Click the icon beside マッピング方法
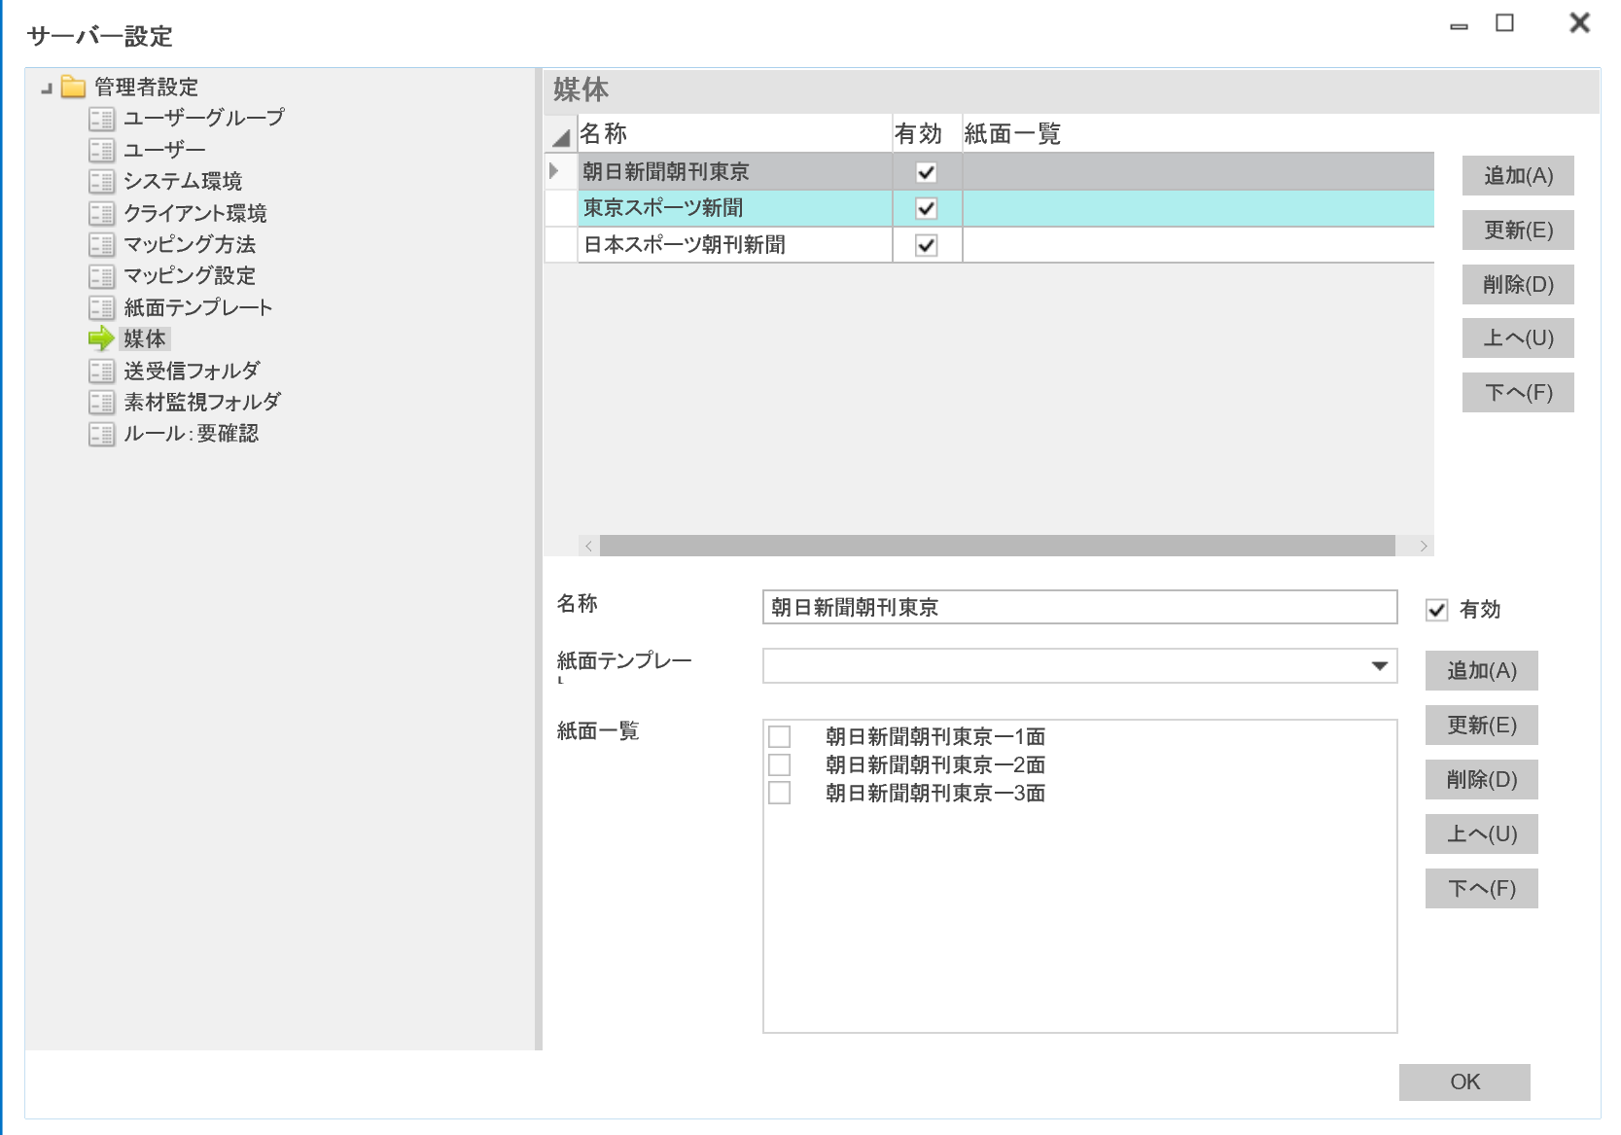 (x=102, y=244)
